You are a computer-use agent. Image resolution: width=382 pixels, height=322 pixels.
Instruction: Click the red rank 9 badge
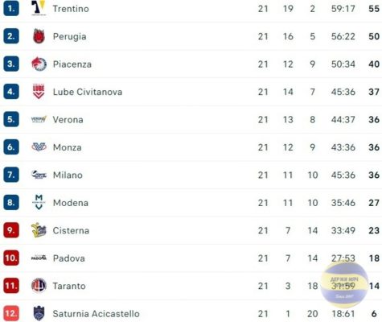click(11, 230)
